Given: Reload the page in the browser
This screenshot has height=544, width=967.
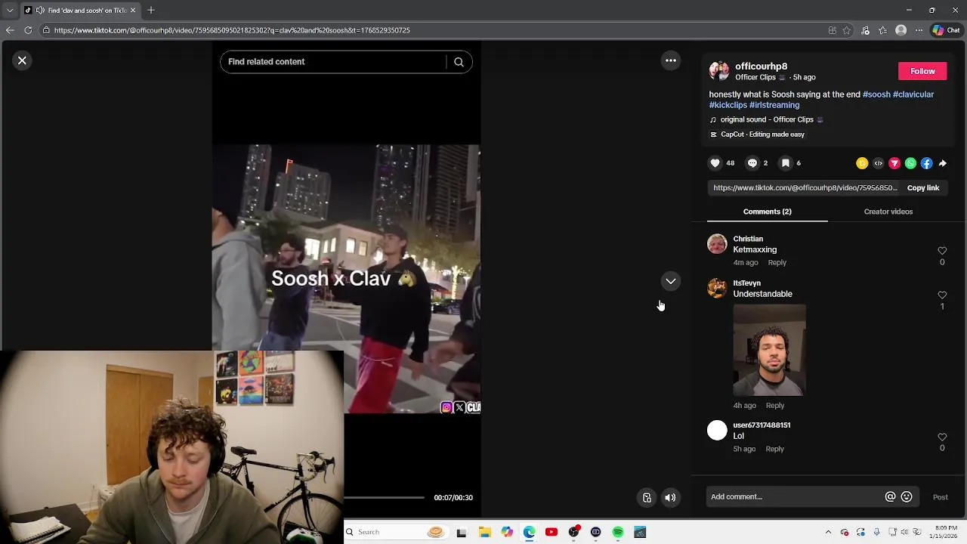Looking at the screenshot, I should point(28,30).
